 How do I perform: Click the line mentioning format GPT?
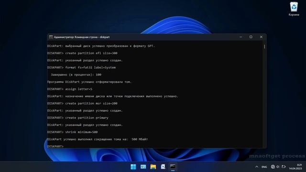click(x=101, y=46)
